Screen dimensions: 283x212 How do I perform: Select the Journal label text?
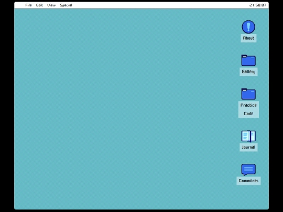click(248, 147)
